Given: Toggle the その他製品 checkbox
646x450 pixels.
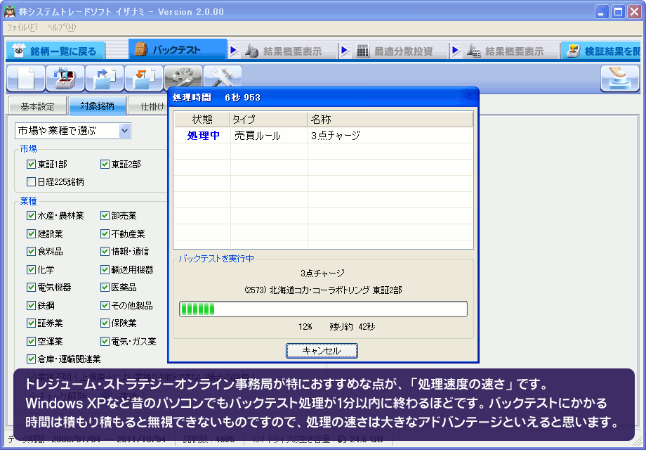Looking at the screenshot, I should point(105,306).
